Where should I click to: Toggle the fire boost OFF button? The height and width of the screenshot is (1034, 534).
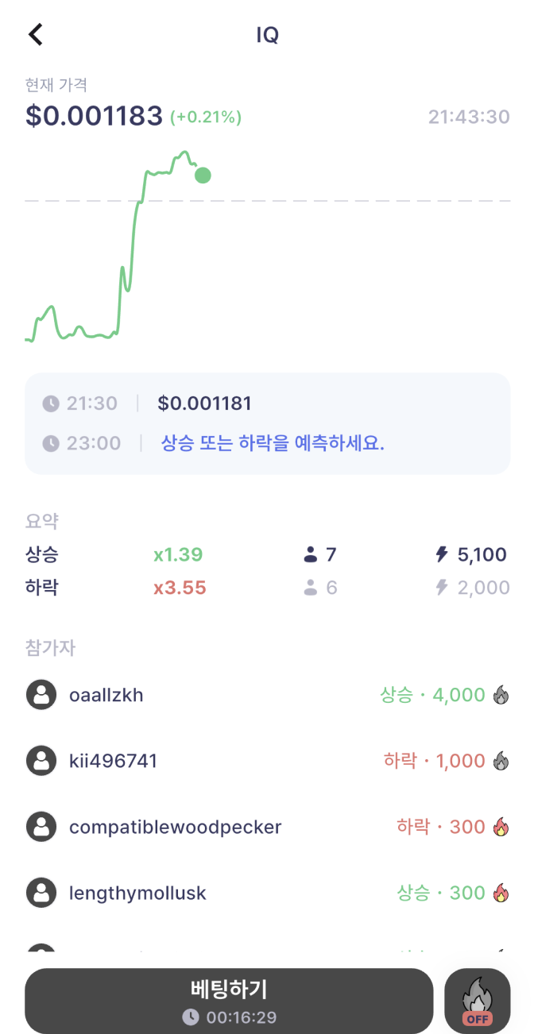tap(477, 1001)
